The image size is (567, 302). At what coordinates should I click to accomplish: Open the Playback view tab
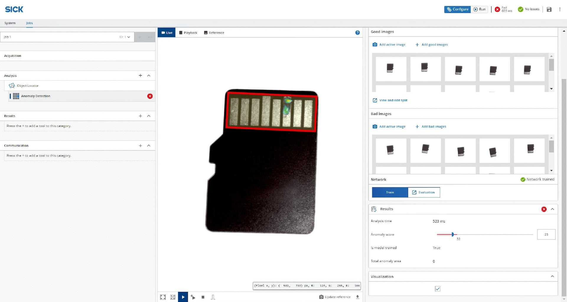click(188, 33)
